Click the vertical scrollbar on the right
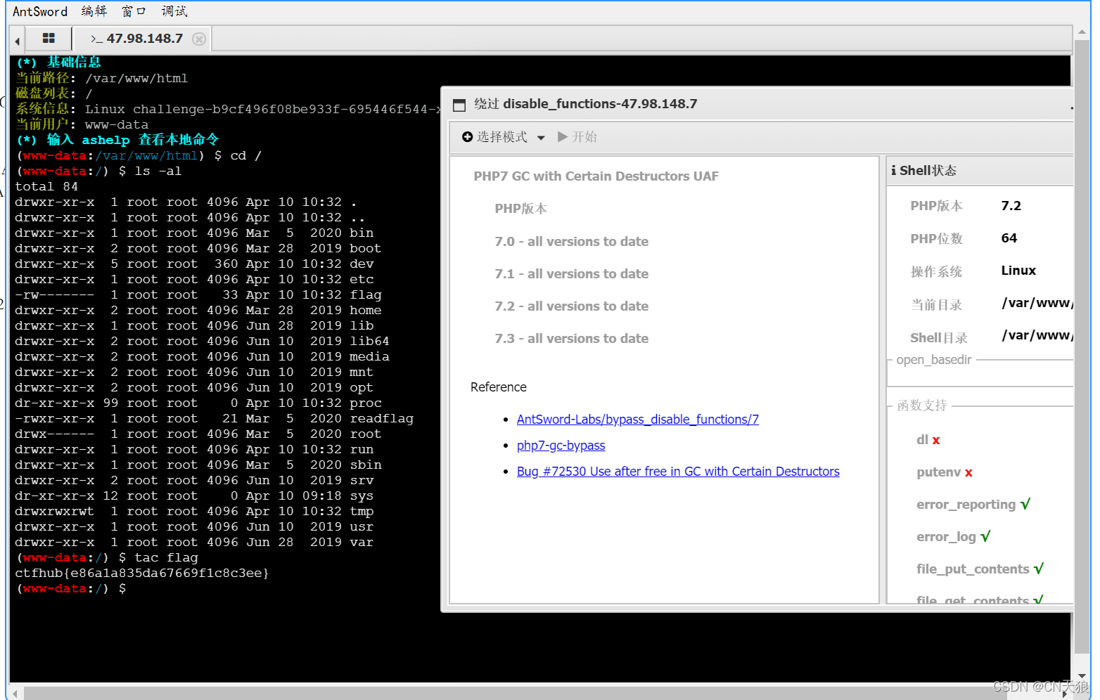The height and width of the screenshot is (700, 1100). (x=1082, y=351)
